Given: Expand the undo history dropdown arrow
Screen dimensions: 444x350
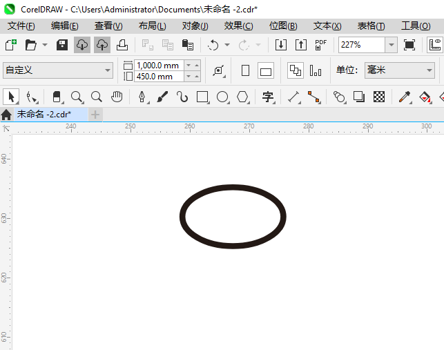Looking at the screenshot, I should (227, 45).
